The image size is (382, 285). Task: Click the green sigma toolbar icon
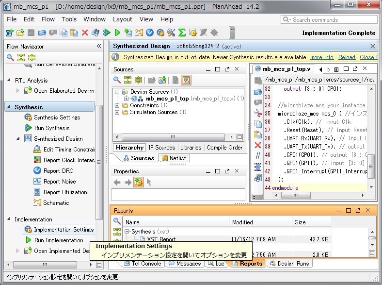click(182, 33)
